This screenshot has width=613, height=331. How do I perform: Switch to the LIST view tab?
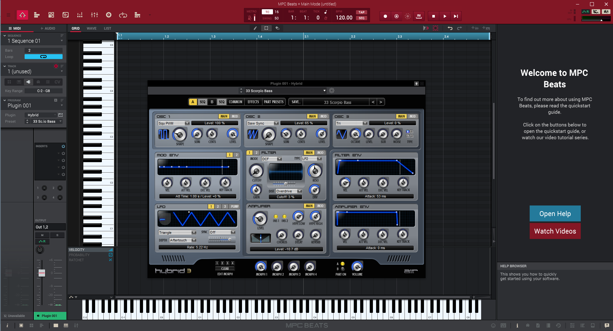tap(108, 28)
